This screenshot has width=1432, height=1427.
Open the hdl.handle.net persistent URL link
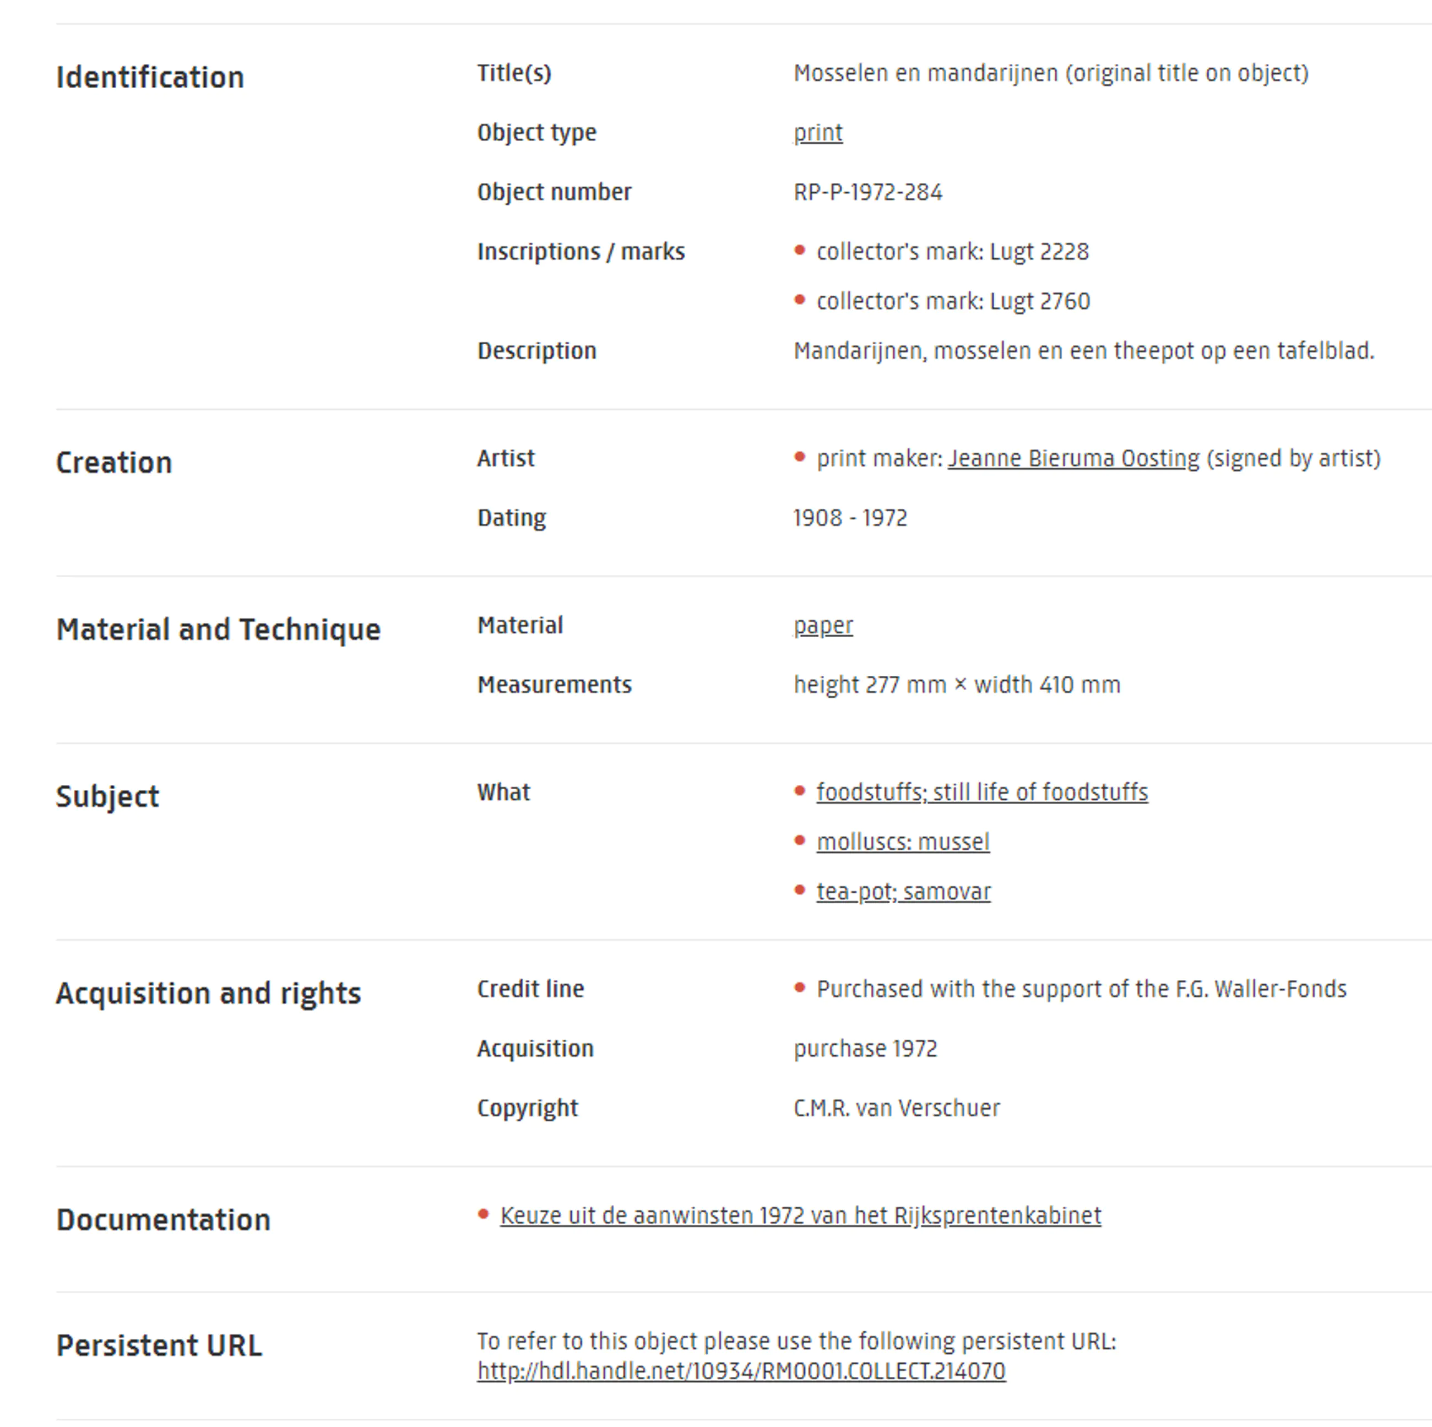click(x=740, y=1371)
